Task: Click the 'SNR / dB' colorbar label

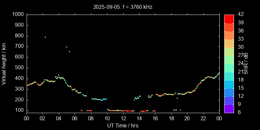Action: 247,63
